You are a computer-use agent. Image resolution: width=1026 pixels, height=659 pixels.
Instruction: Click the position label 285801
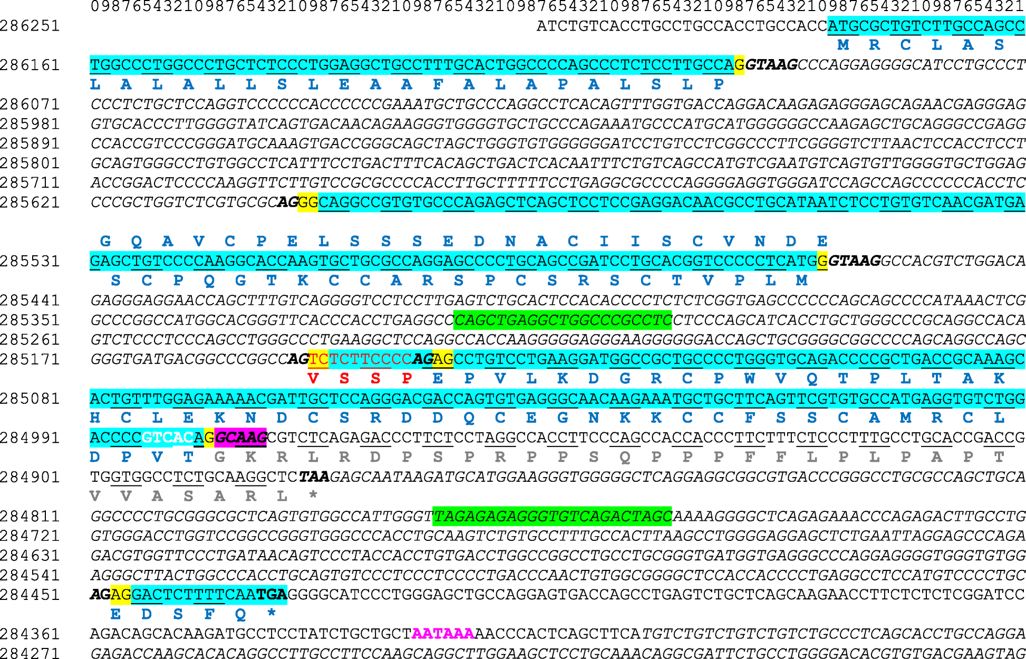[30, 163]
